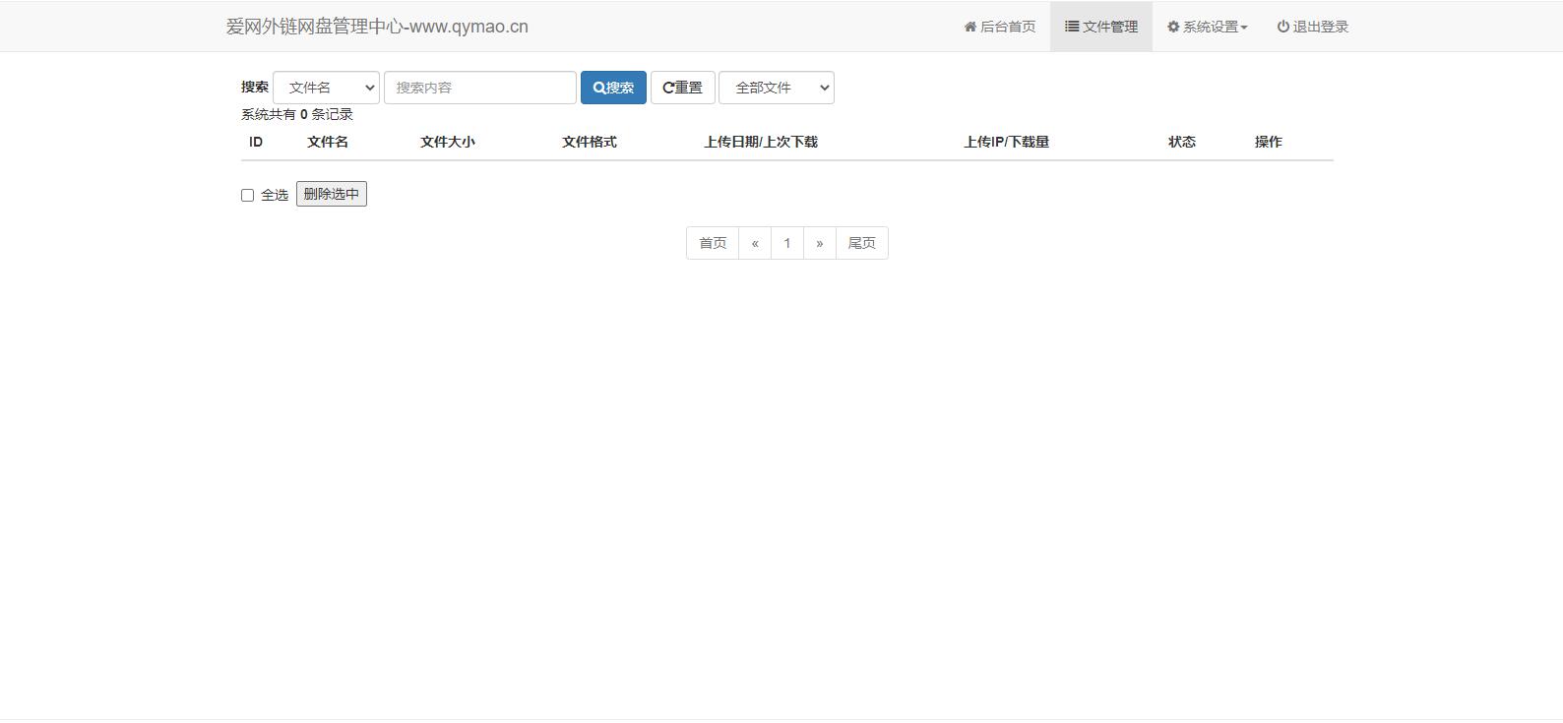Click the previous page « arrow
The height and width of the screenshot is (723, 1563).
[755, 243]
